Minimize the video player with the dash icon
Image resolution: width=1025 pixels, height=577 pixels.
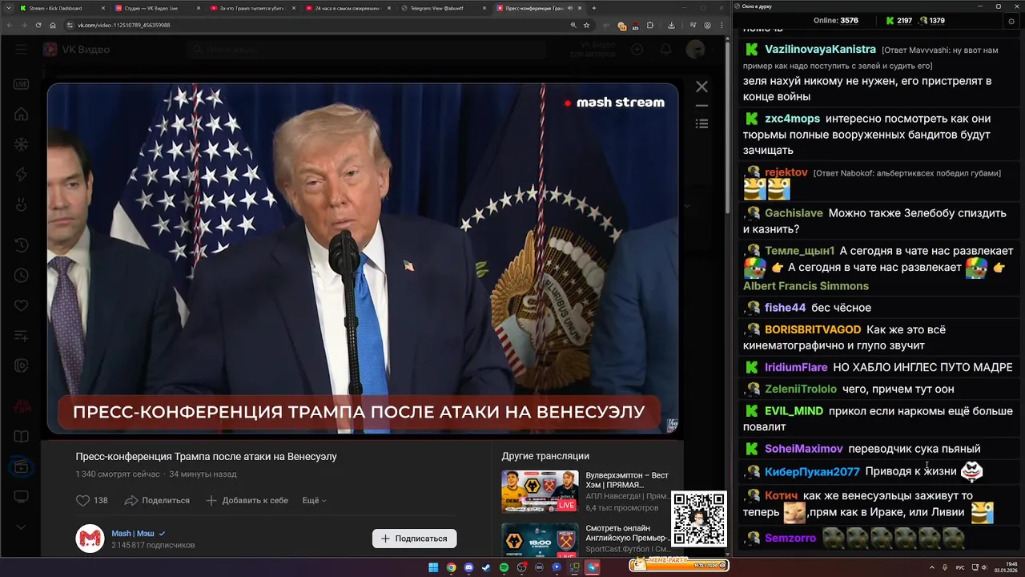click(x=701, y=105)
